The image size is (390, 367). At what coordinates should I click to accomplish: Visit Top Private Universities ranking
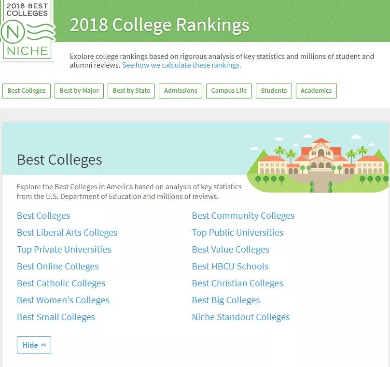click(64, 250)
